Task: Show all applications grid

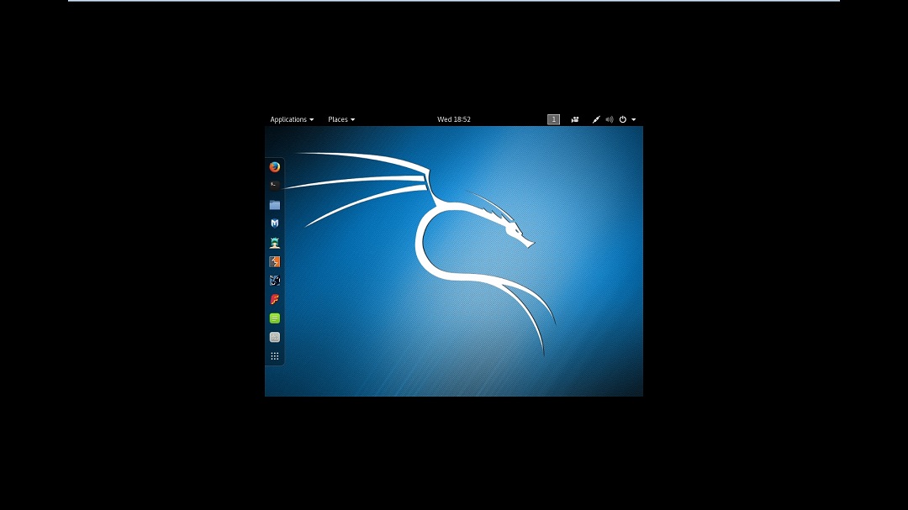Action: click(x=274, y=356)
